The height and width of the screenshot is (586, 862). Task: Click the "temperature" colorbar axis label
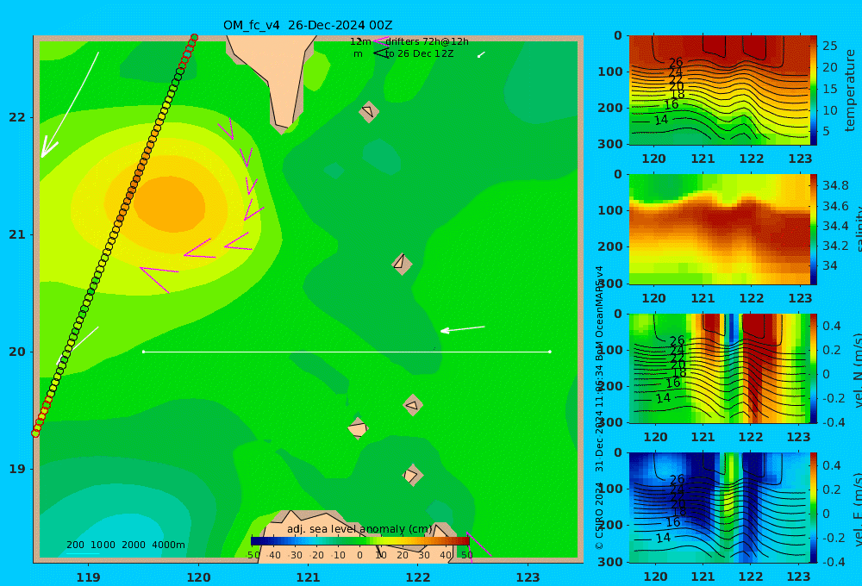pos(850,90)
